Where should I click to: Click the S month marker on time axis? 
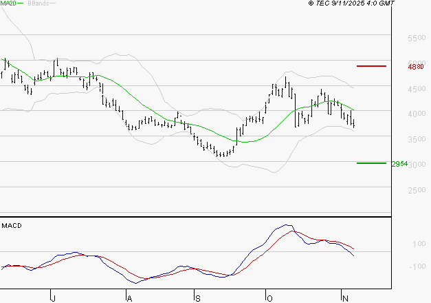[x=198, y=298]
